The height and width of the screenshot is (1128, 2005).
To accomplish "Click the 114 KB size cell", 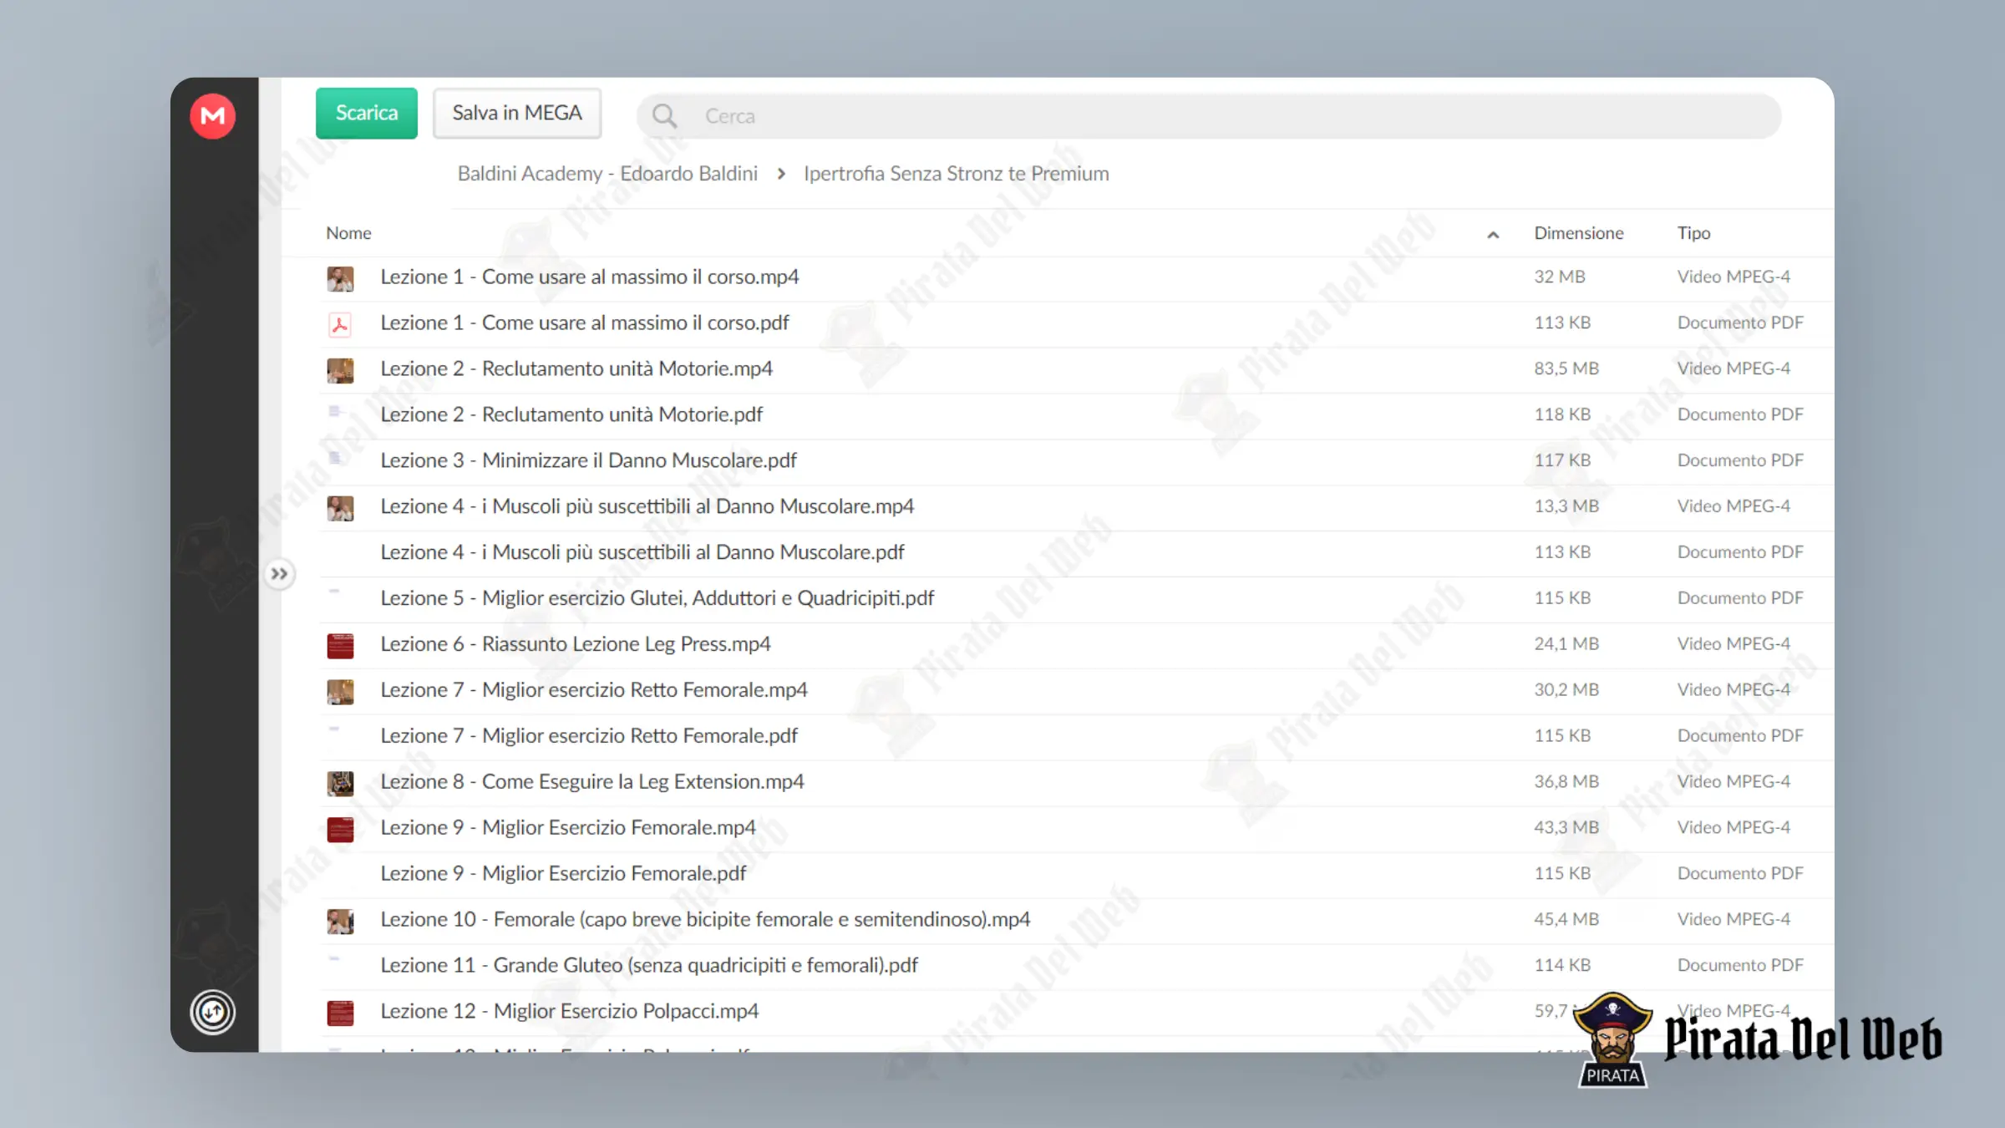I will tap(1561, 965).
